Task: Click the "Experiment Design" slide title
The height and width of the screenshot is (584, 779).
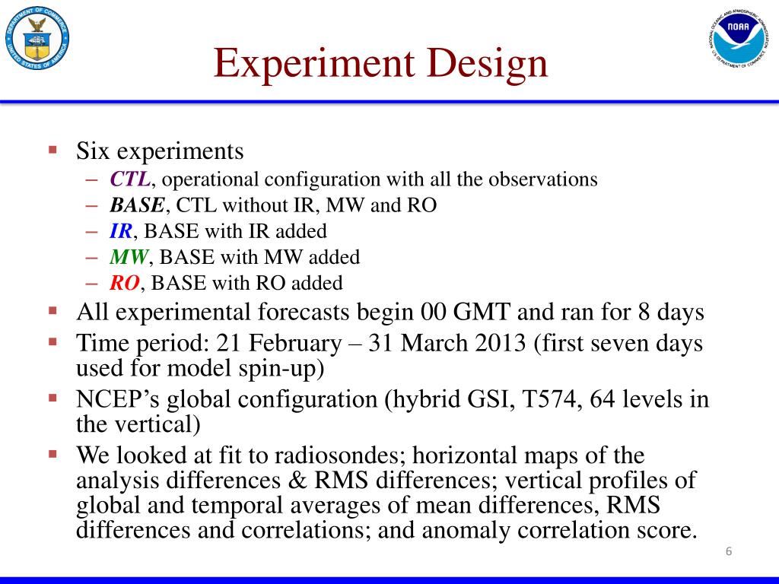Action: pyautogui.click(x=380, y=64)
